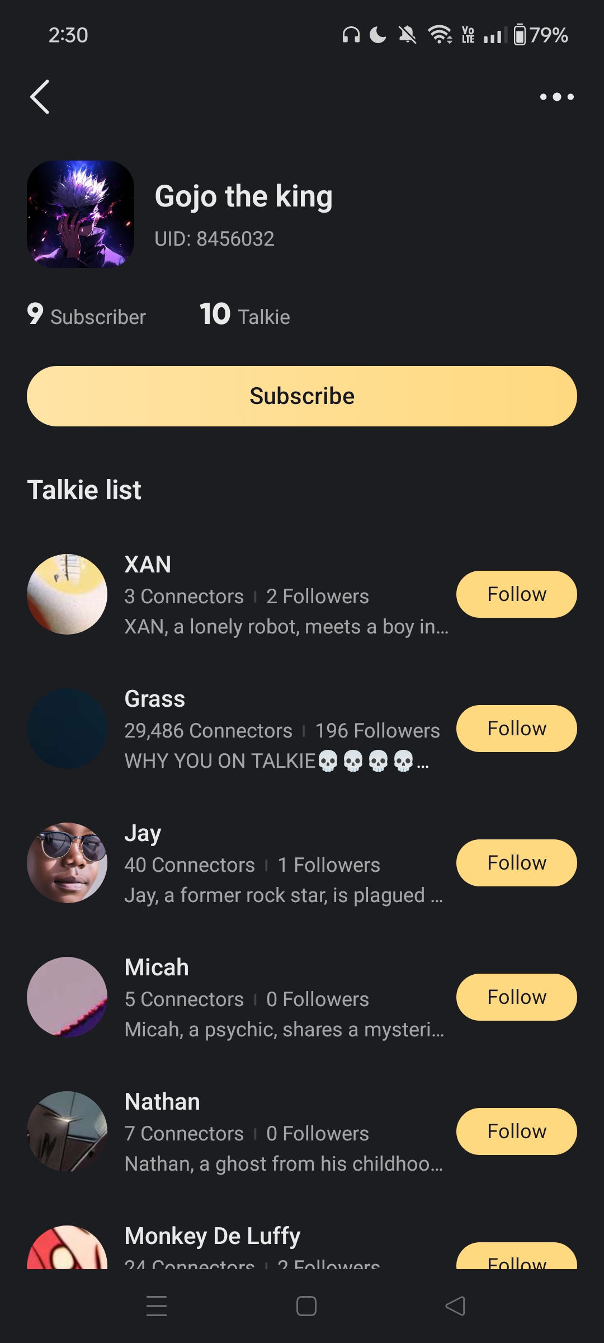Tap the Android recent apps menu icon
Image resolution: width=604 pixels, height=1343 pixels.
tap(157, 1306)
